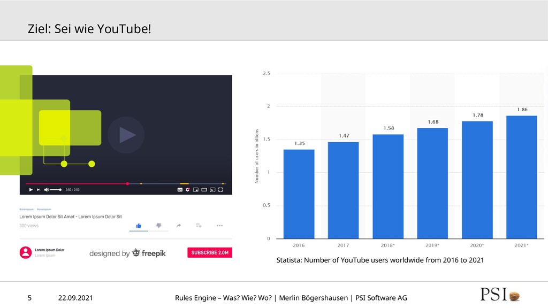Click the add-to-playlist icon

[x=199, y=226]
